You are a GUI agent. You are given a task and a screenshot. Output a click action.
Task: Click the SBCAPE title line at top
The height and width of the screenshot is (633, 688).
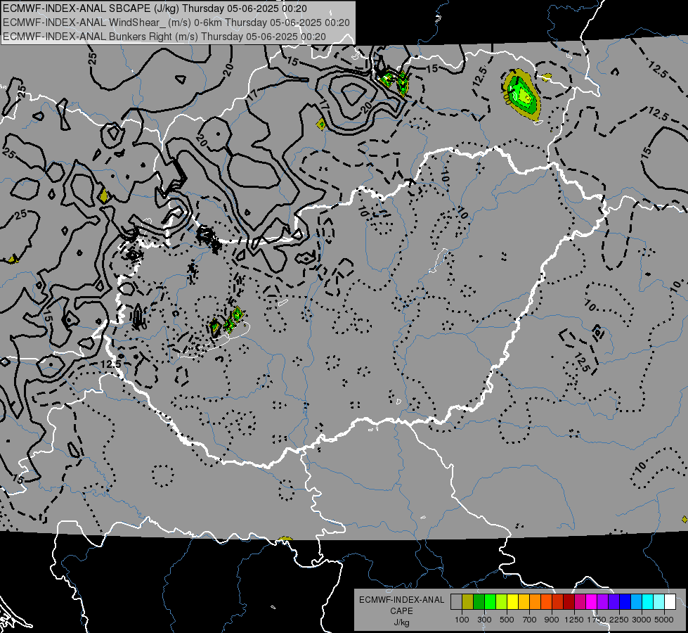click(155, 8)
